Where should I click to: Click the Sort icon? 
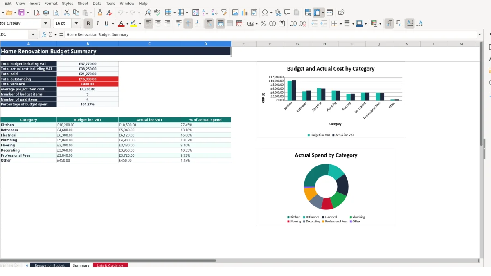point(196,13)
